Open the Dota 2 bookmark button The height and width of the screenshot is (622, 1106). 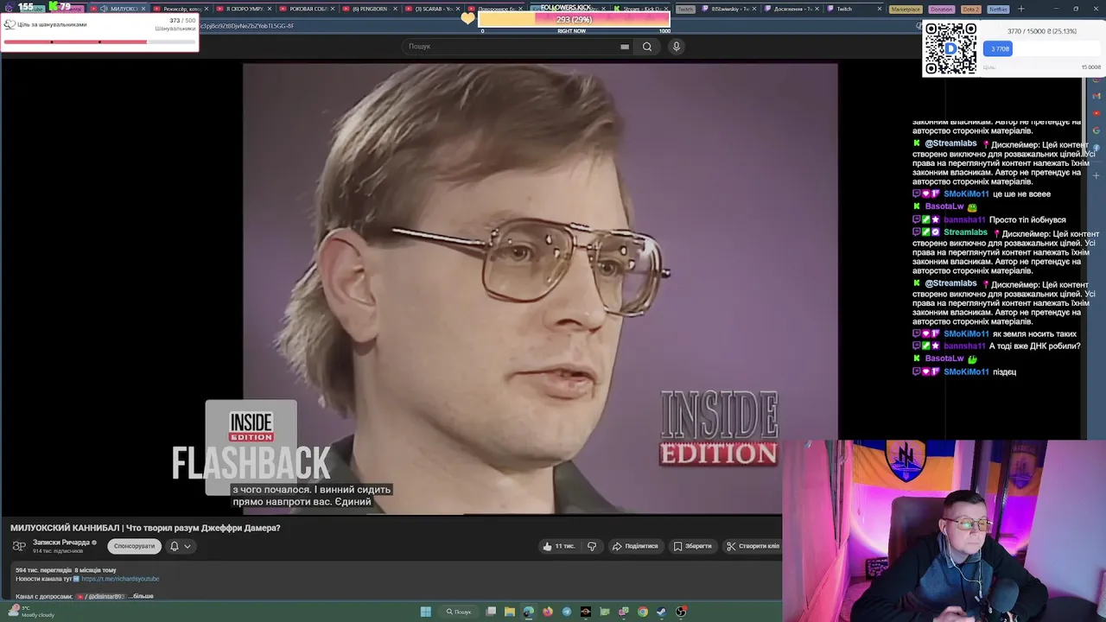[971, 9]
